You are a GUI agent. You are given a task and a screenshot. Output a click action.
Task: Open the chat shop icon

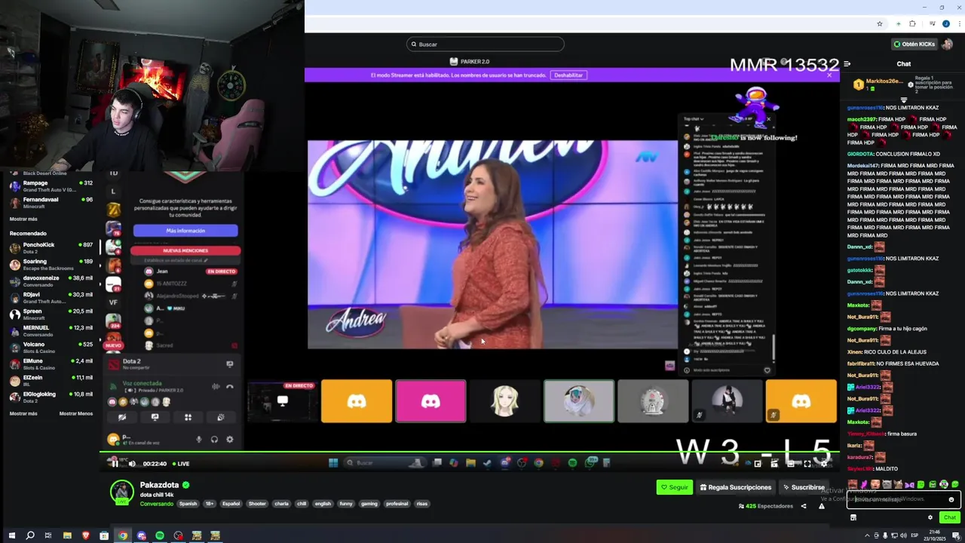tap(853, 517)
